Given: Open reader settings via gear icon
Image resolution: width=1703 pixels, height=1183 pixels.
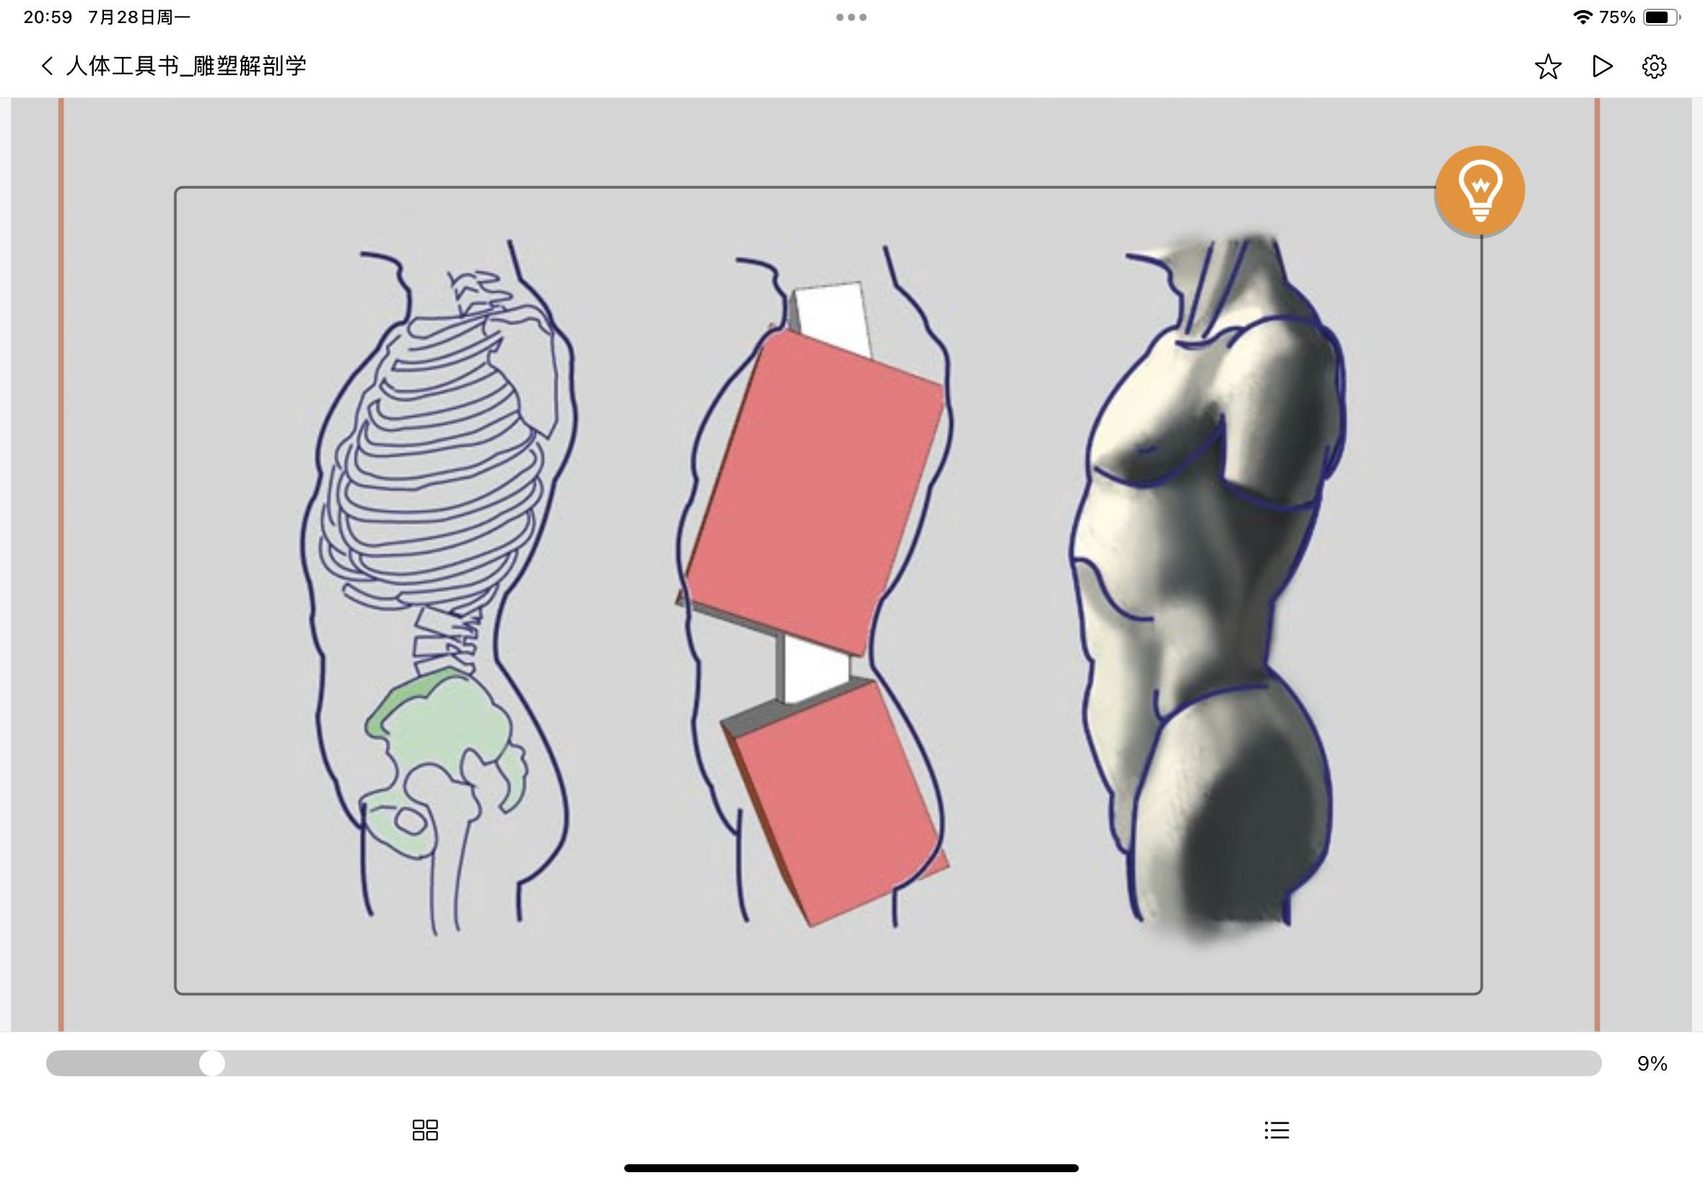Looking at the screenshot, I should (x=1653, y=66).
